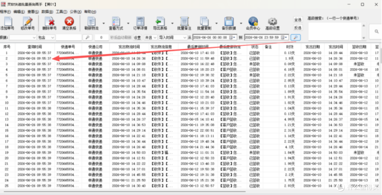Open the 公告(X) menu
Screen dimensions: 382x195
[76, 12]
